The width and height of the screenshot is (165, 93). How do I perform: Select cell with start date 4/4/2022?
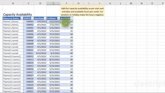[40, 21]
